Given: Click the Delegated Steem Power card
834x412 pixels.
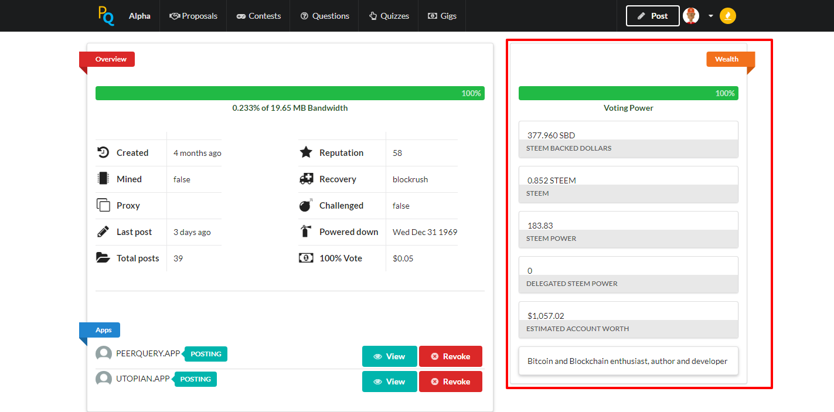Looking at the screenshot, I should [x=628, y=275].
